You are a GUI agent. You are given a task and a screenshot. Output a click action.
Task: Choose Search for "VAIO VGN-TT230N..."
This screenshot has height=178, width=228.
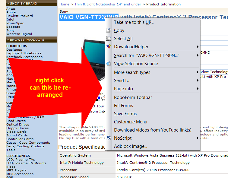pyautogui.click(x=152, y=56)
